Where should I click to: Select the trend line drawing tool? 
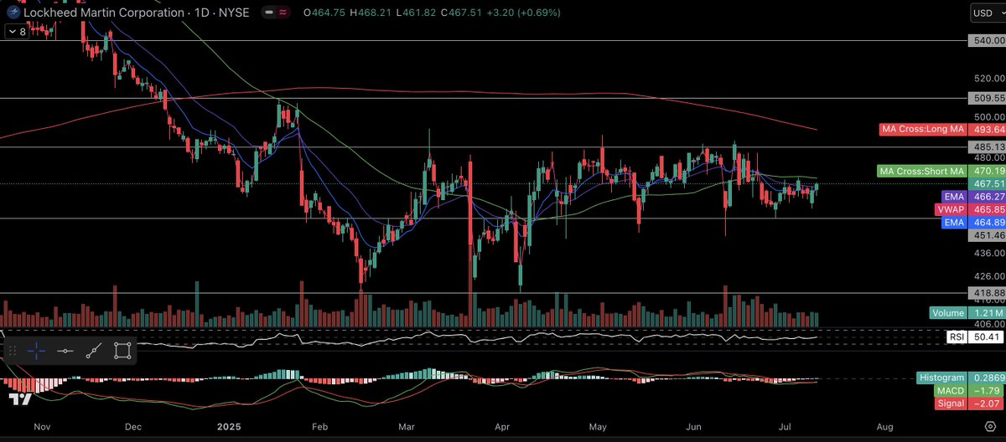click(94, 351)
